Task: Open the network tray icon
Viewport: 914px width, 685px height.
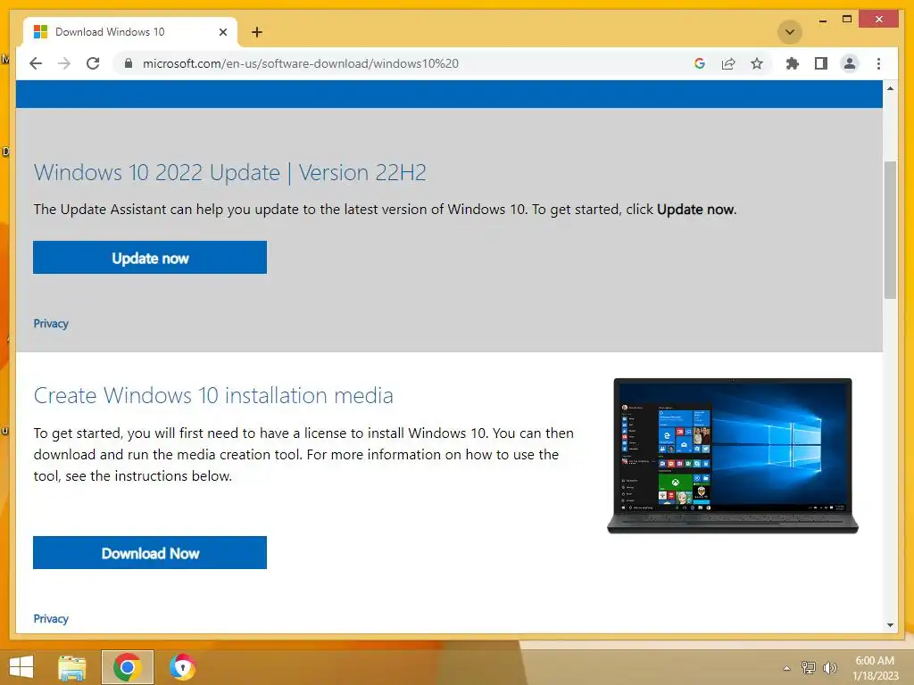Action: click(809, 667)
